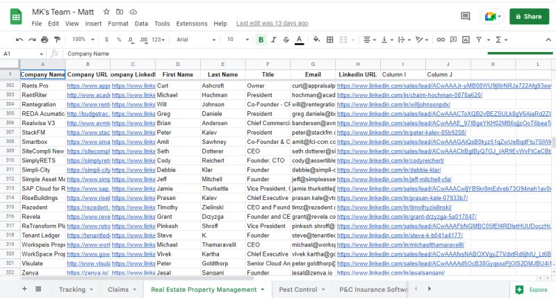Open the Arial font dropdown

pyautogui.click(x=196, y=40)
